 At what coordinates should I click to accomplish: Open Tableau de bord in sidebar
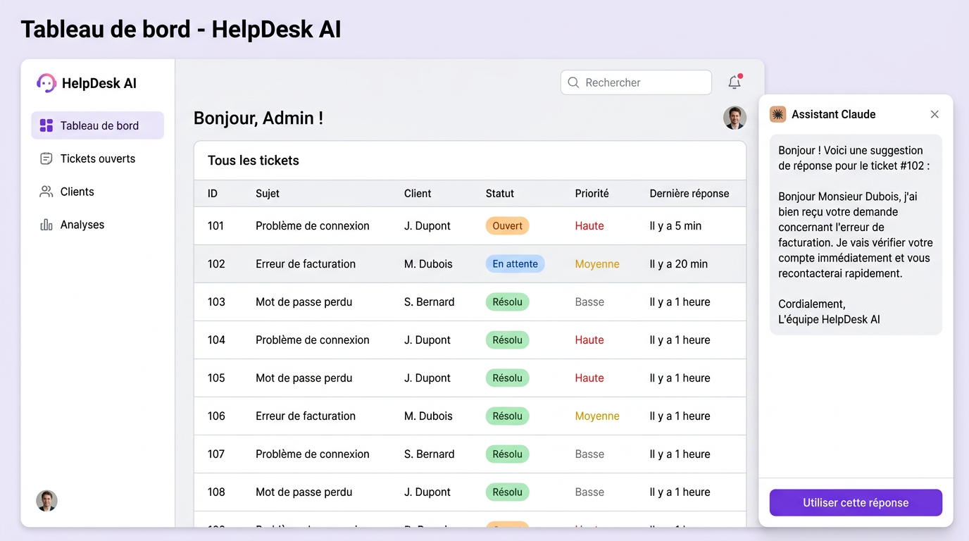tap(98, 125)
